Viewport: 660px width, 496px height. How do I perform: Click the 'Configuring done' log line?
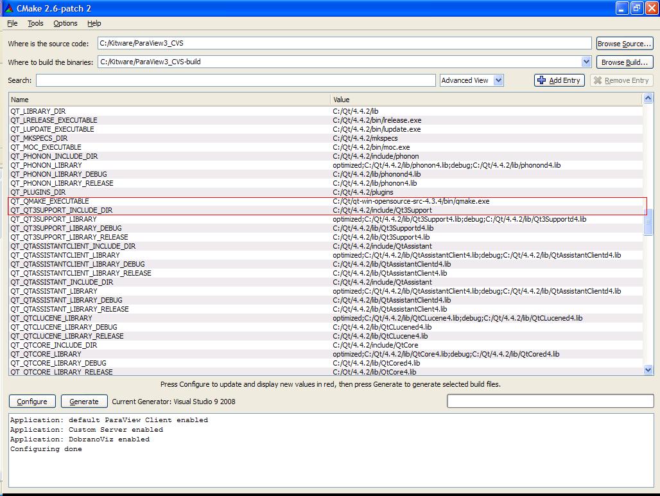coord(46,449)
